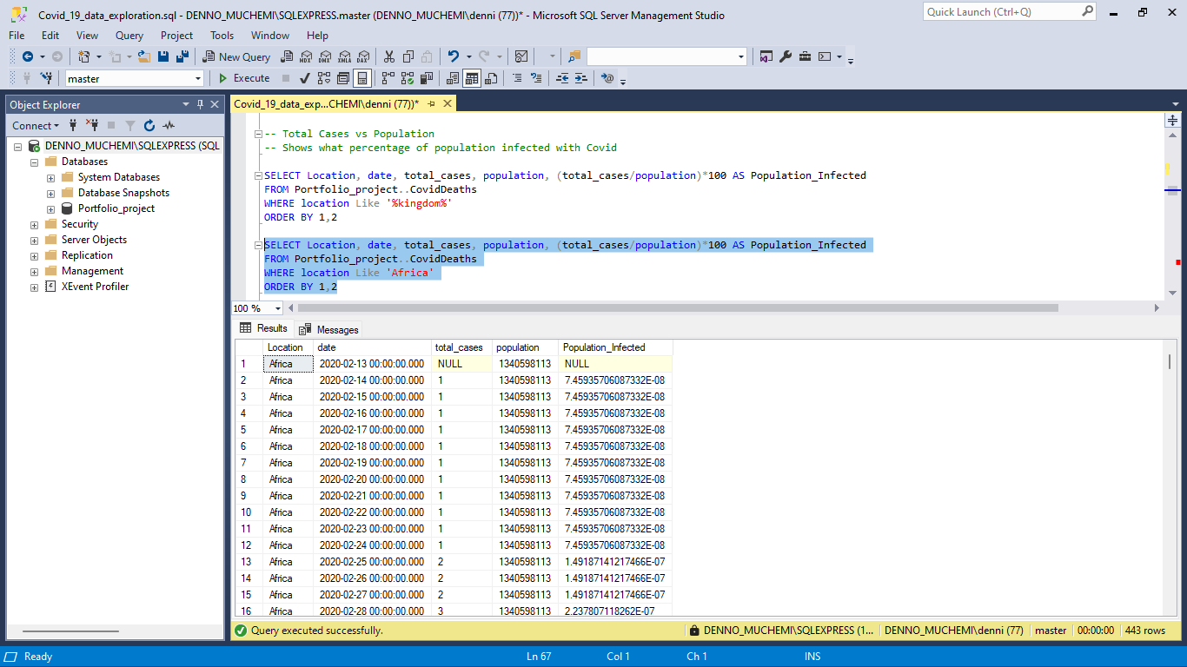Image resolution: width=1187 pixels, height=667 pixels.
Task: Parse the query with the checkmark icon
Action: [x=305, y=78]
